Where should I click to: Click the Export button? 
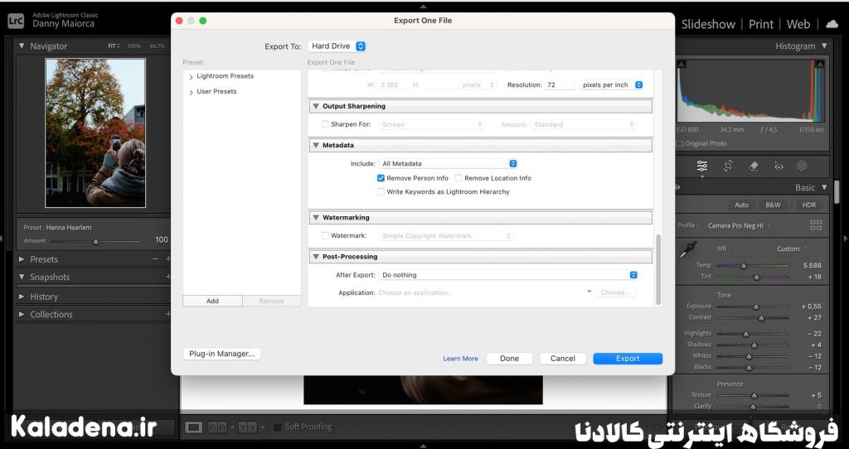point(628,359)
